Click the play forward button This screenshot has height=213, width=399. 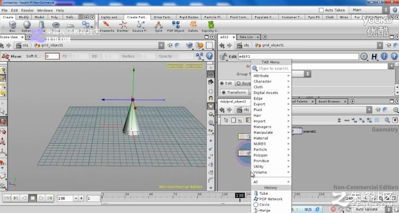click(41, 198)
